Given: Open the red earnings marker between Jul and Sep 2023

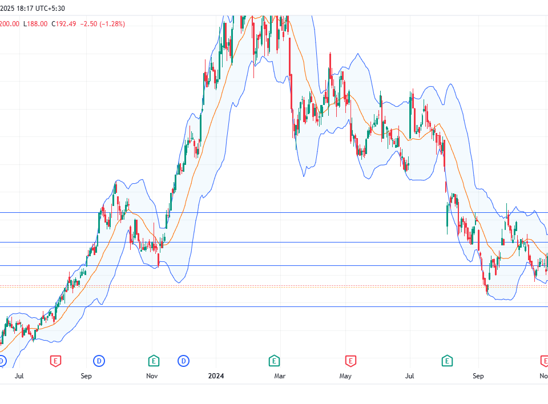Looking at the screenshot, I should click(55, 361).
